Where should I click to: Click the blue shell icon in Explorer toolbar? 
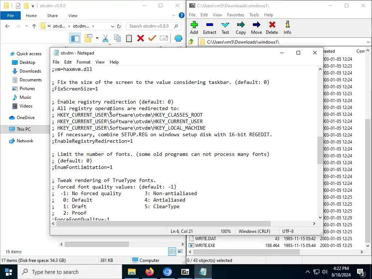pyautogui.click(x=178, y=38)
